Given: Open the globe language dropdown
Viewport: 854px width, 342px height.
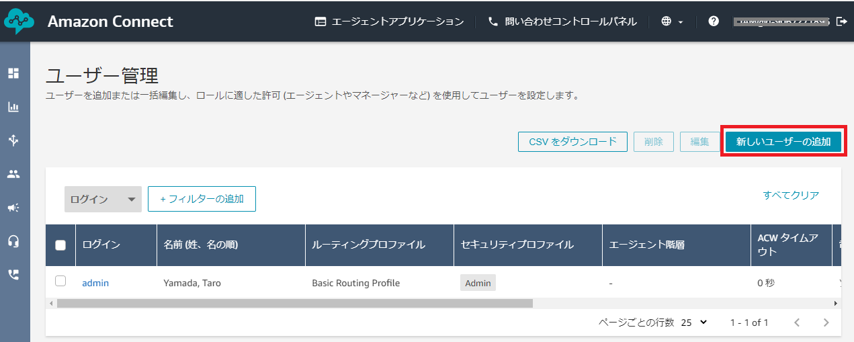Looking at the screenshot, I should 671,22.
